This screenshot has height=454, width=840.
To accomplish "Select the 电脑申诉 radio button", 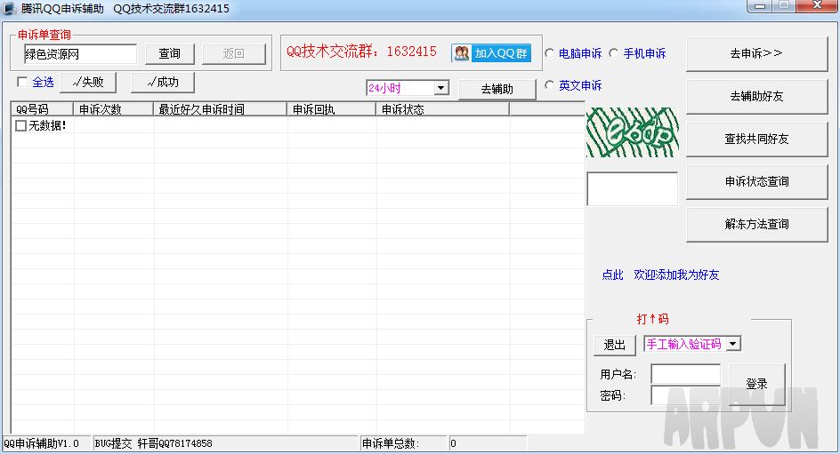I will click(x=550, y=53).
